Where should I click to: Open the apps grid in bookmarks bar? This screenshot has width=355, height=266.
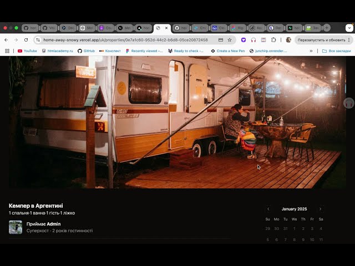tap(7, 51)
